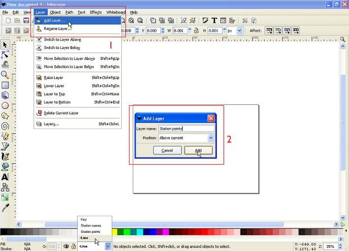Image resolution: width=349 pixels, height=251 pixels.
Task: Select the Pencil freehand tool
Action: tap(5, 136)
